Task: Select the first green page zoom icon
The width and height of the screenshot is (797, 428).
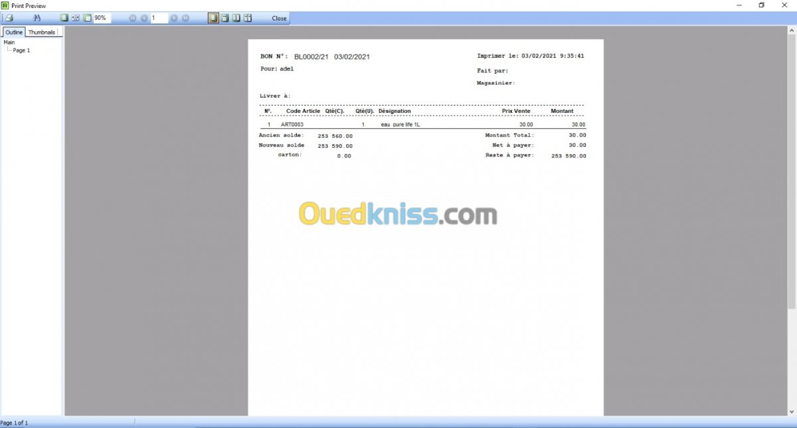Action: click(x=64, y=18)
